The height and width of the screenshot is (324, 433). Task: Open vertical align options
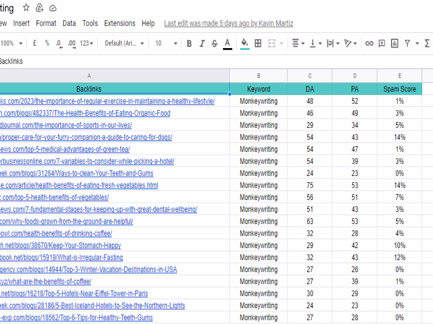pos(316,43)
